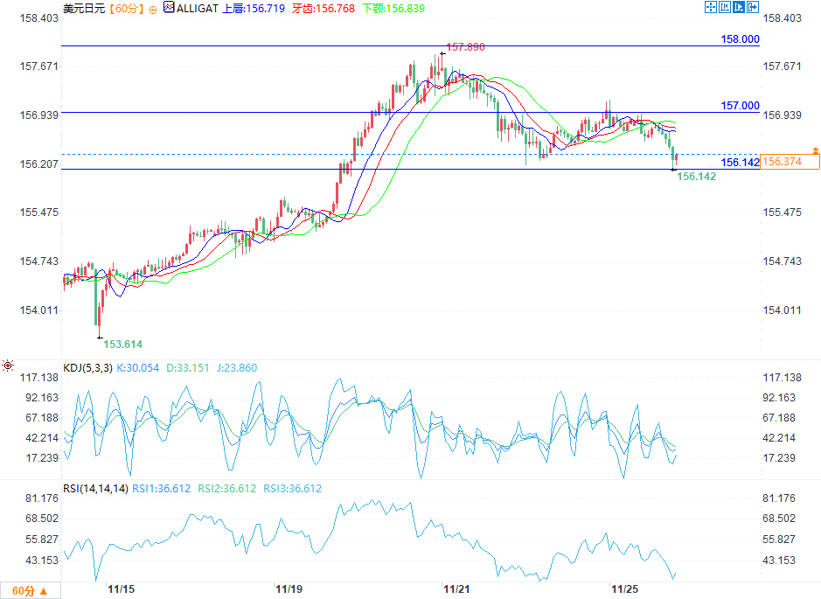This screenshot has height=599, width=821.
Task: Click the left KDJ scale value 117.138
Action: (x=38, y=378)
